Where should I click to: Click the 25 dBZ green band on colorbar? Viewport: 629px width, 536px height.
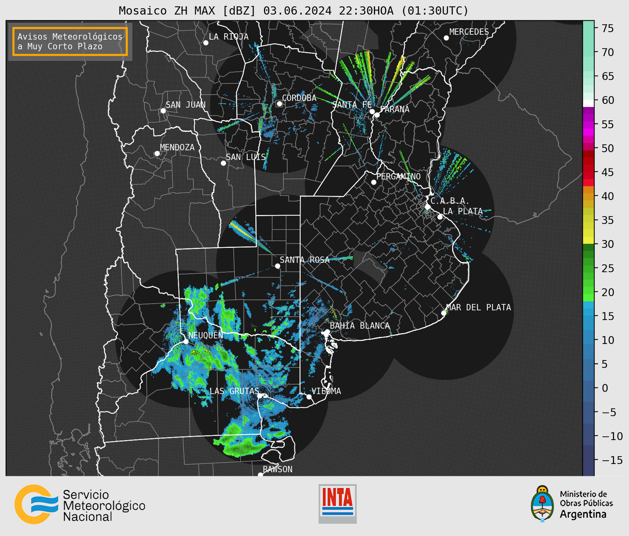pos(588,268)
